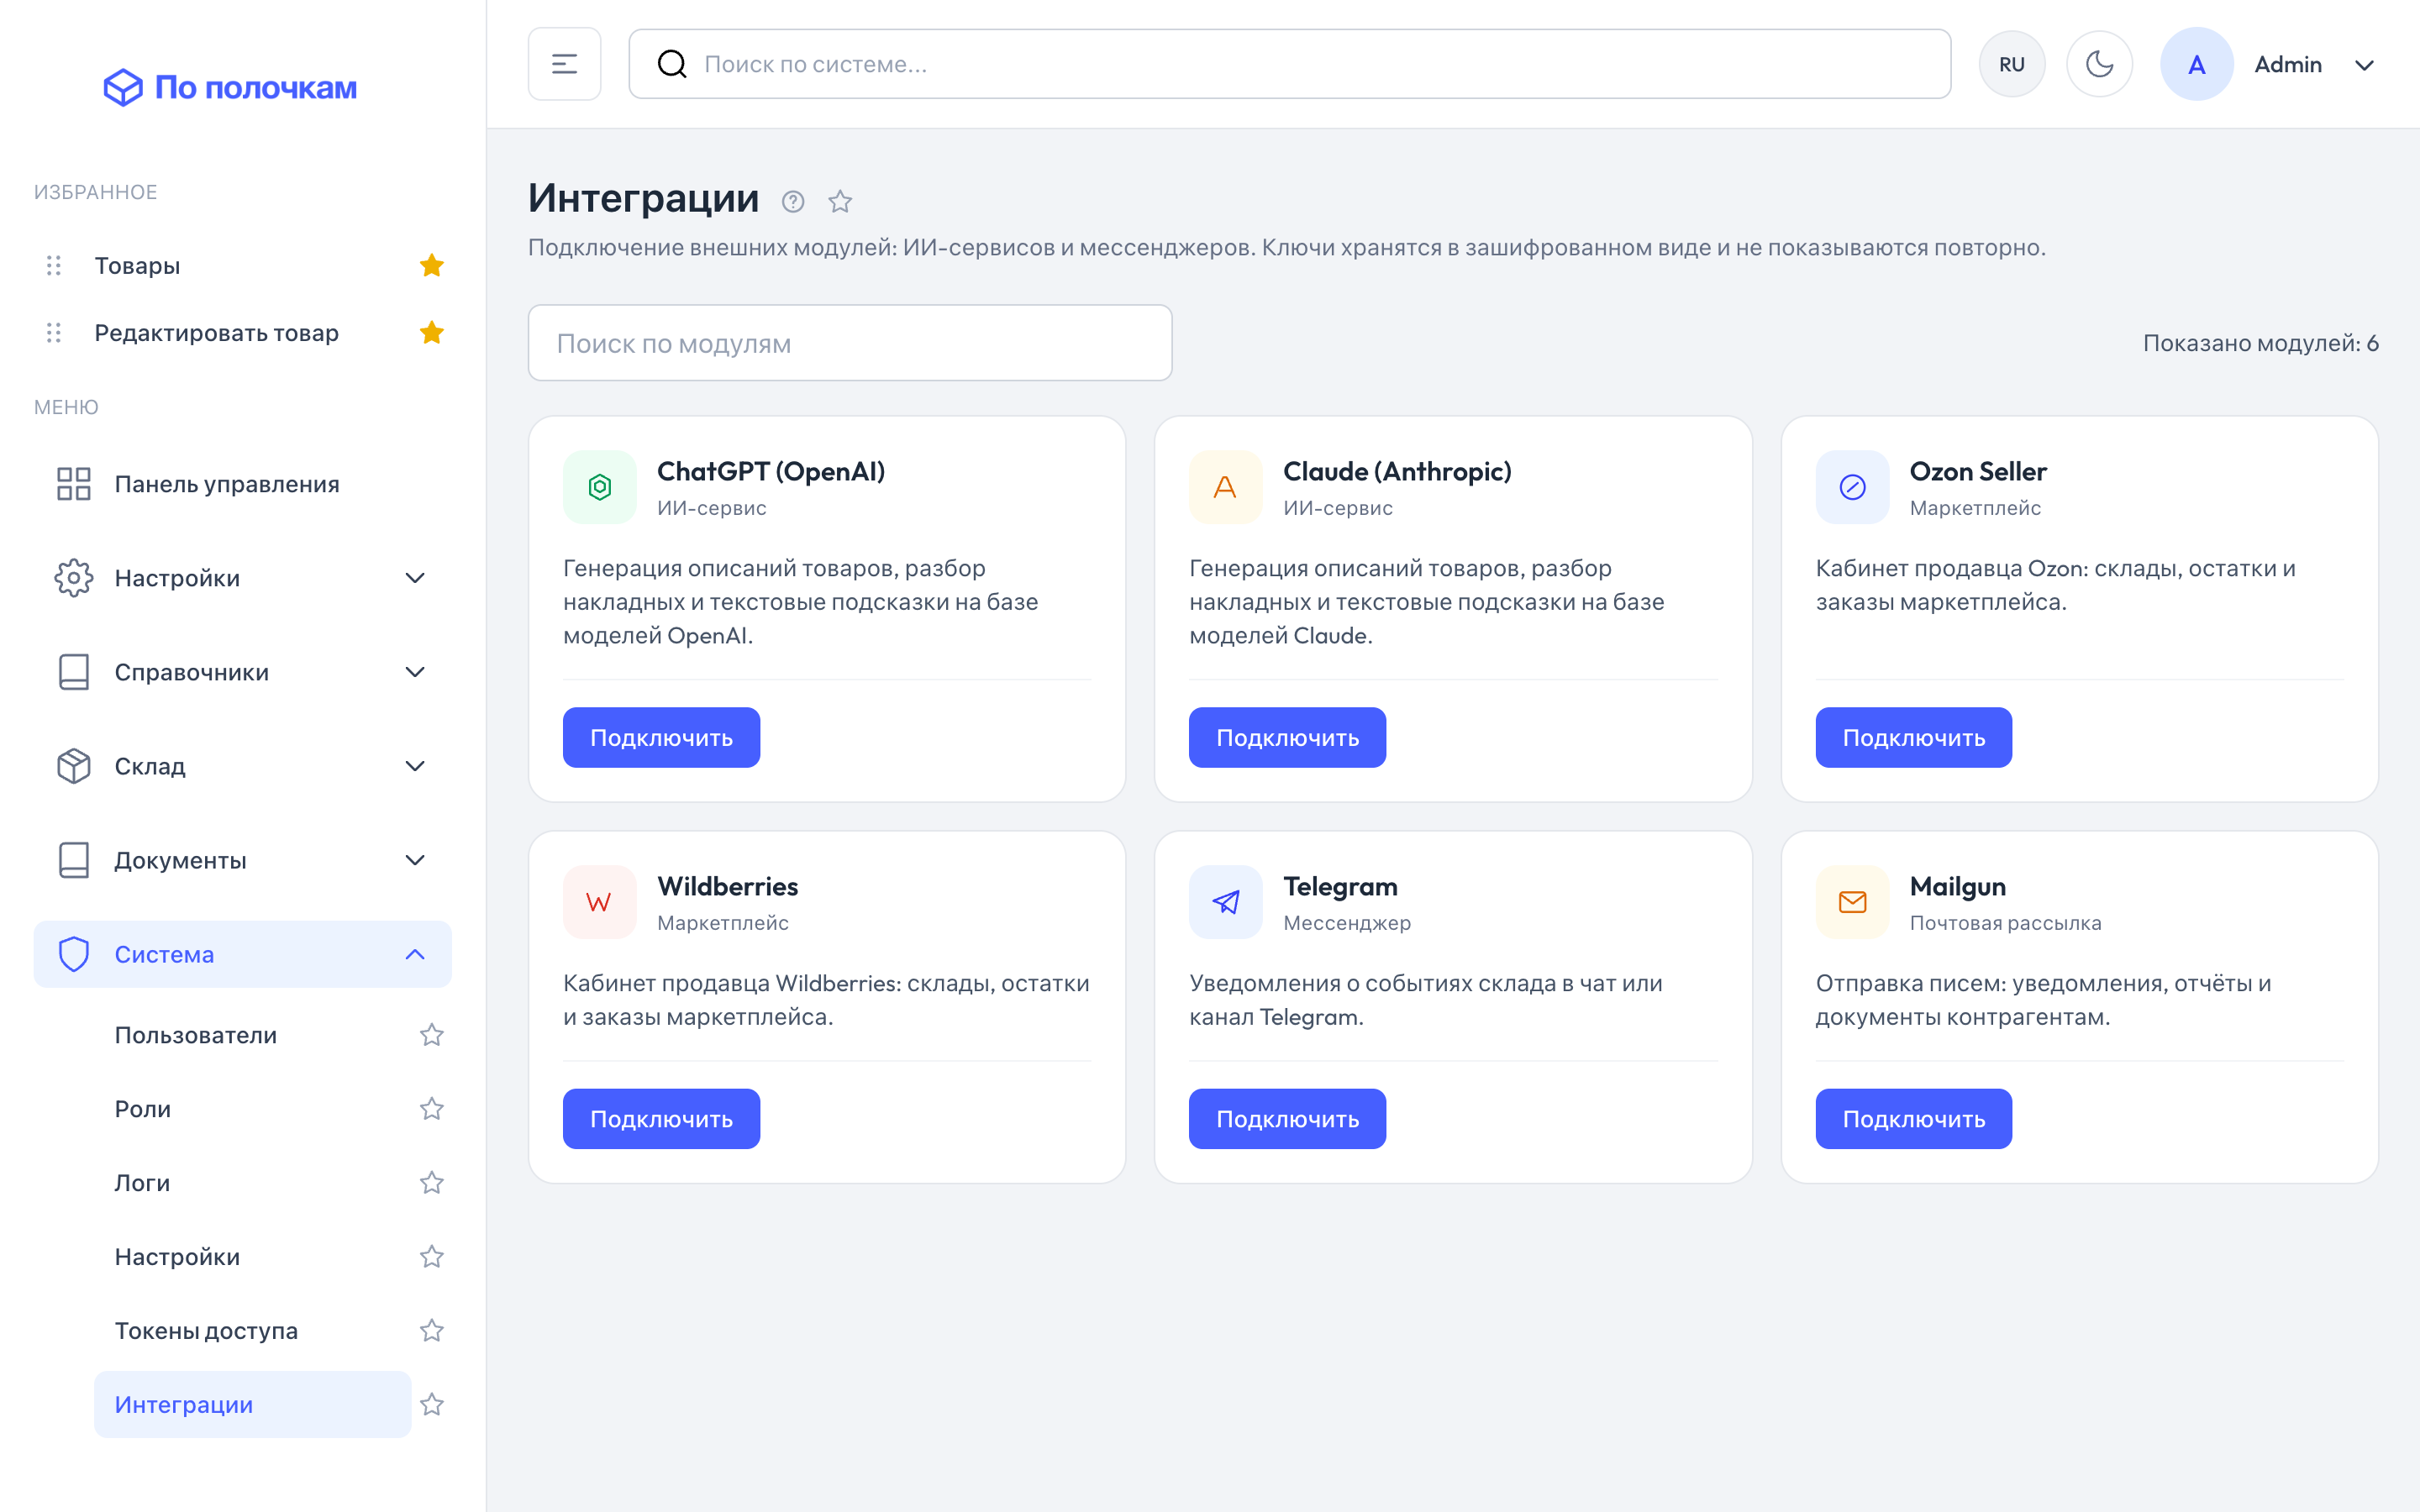This screenshot has width=2420, height=1512.
Task: Open Панель управления menu item
Action: click(242, 484)
